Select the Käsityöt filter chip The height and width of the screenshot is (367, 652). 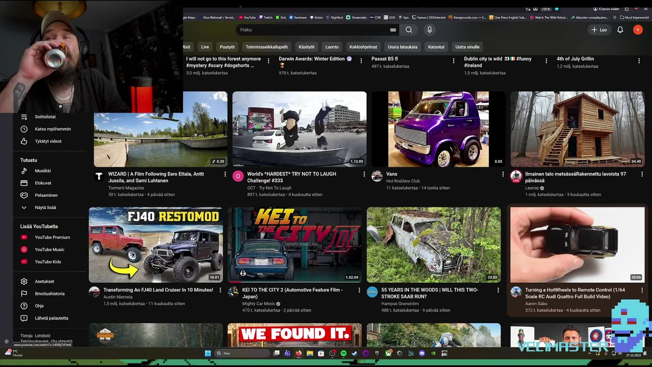[307, 47]
